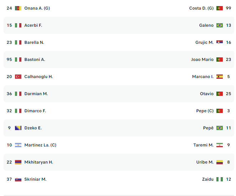Screen dimensions: 236x196
Task: Open player Bastoni A. profile
Action: [x=35, y=60]
